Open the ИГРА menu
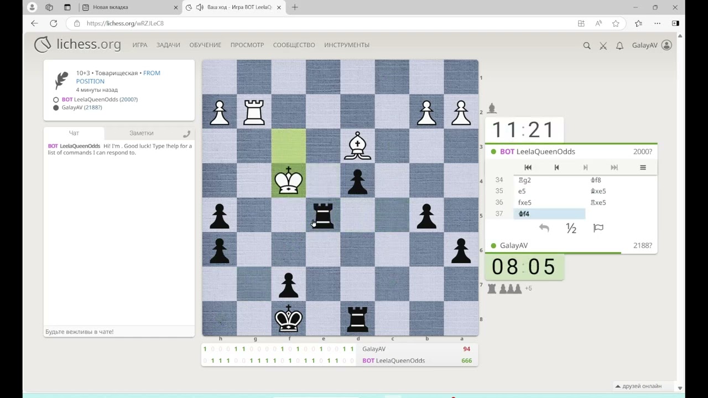Screen dimensions: 708x398 140,45
